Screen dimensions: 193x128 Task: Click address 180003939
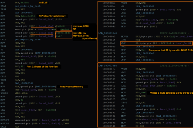(109, 120)
